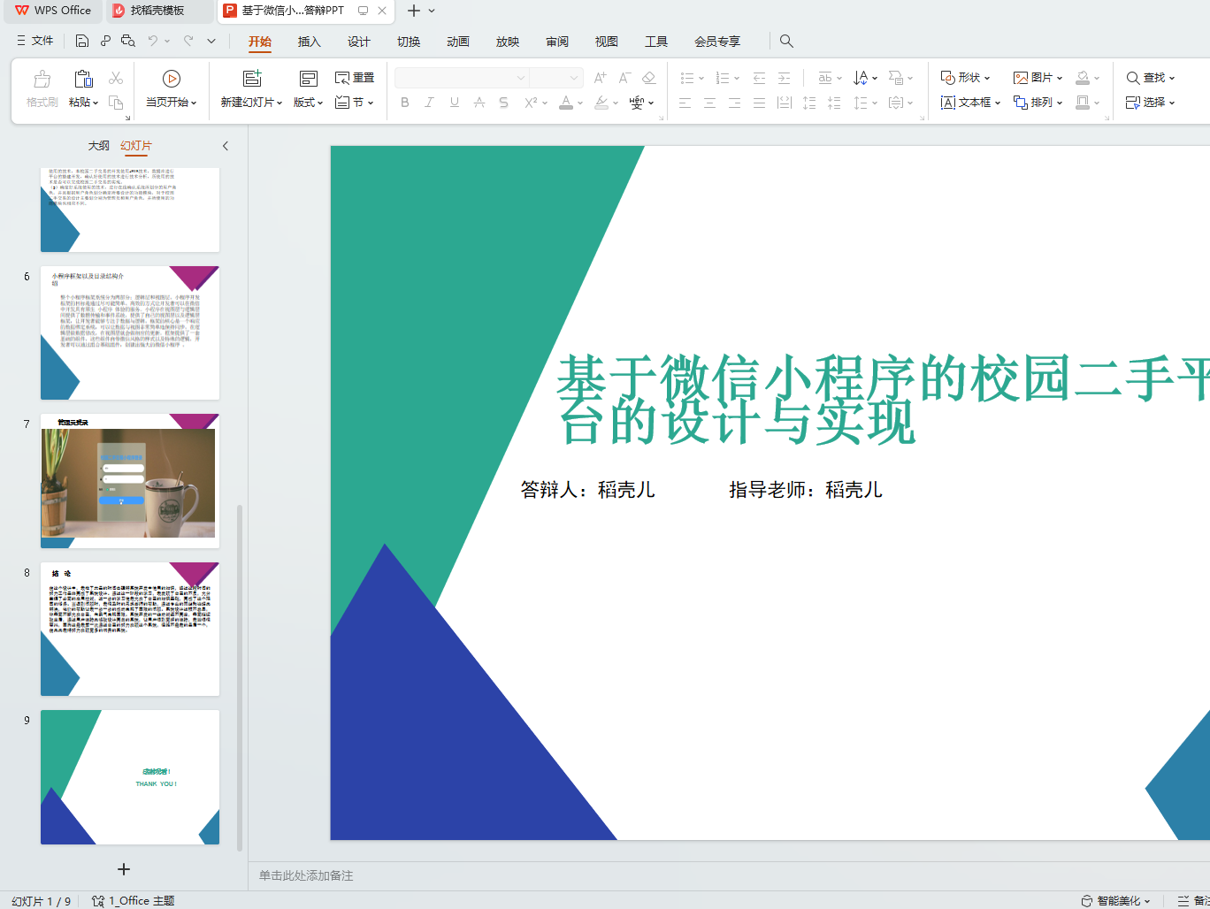Switch to the 大纲 outline tab
The width and height of the screenshot is (1210, 909).
pos(98,146)
